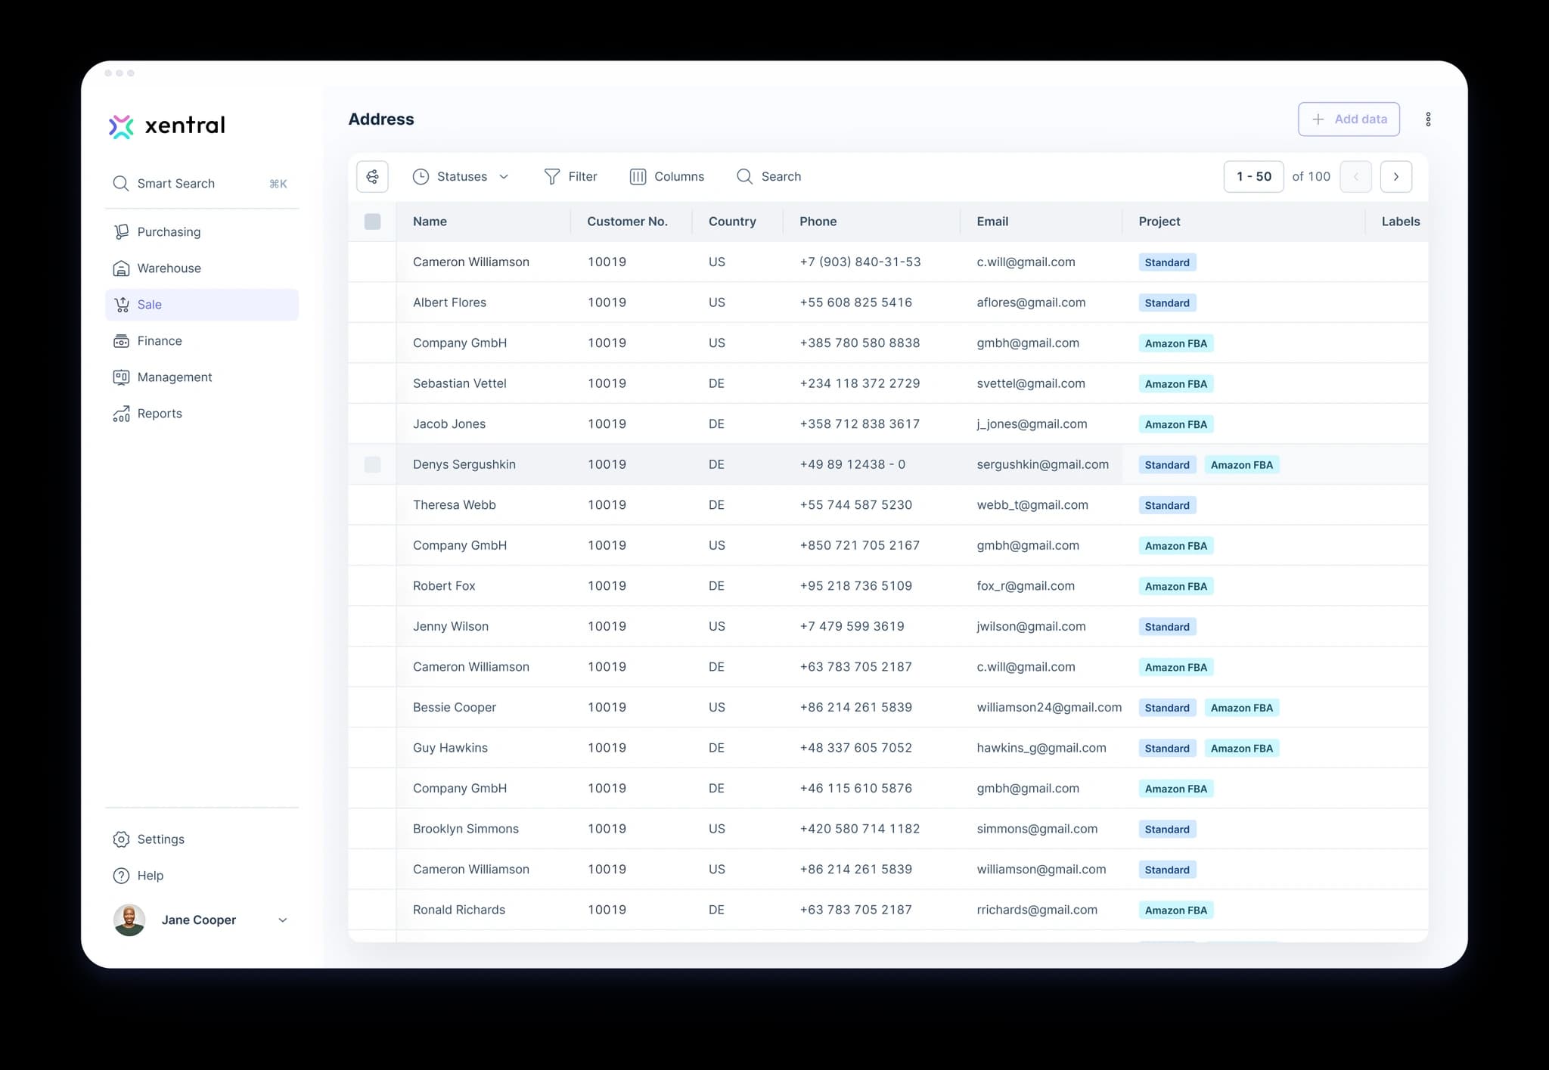The image size is (1549, 1070).
Task: Click the Finance wallet icon
Action: [x=121, y=341]
